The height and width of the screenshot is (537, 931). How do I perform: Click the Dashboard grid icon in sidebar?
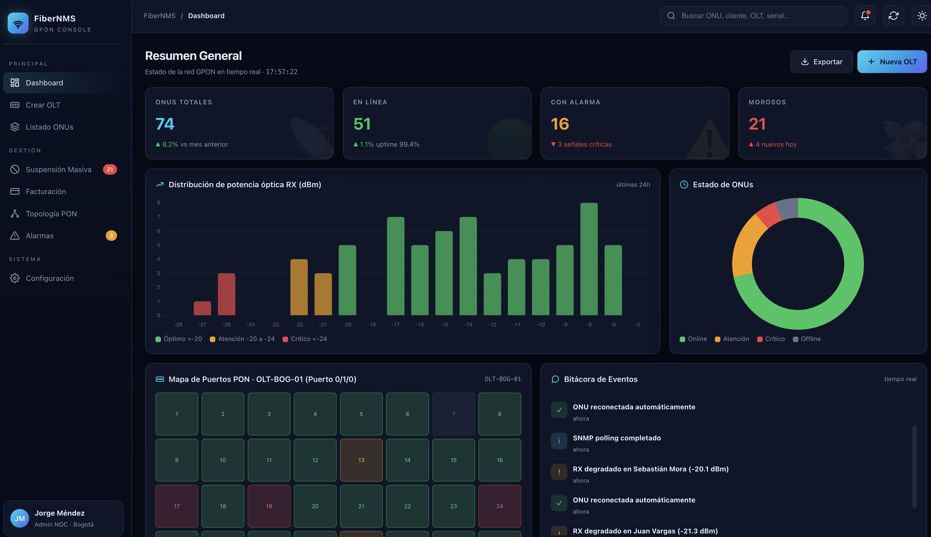[15, 83]
